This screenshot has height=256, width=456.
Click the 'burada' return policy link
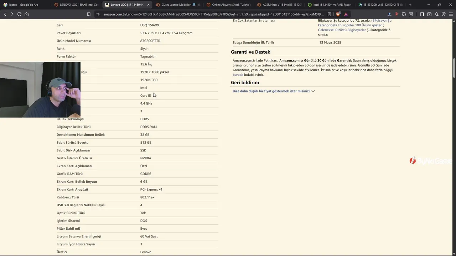point(238,75)
